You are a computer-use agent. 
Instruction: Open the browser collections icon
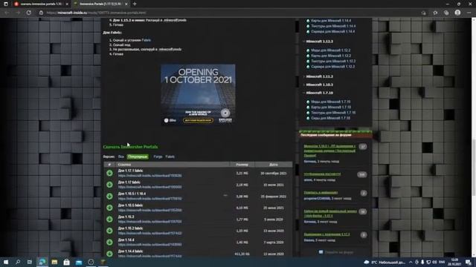[x=446, y=13]
